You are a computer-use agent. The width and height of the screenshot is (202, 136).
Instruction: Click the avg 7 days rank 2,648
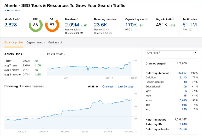coord(26,65)
